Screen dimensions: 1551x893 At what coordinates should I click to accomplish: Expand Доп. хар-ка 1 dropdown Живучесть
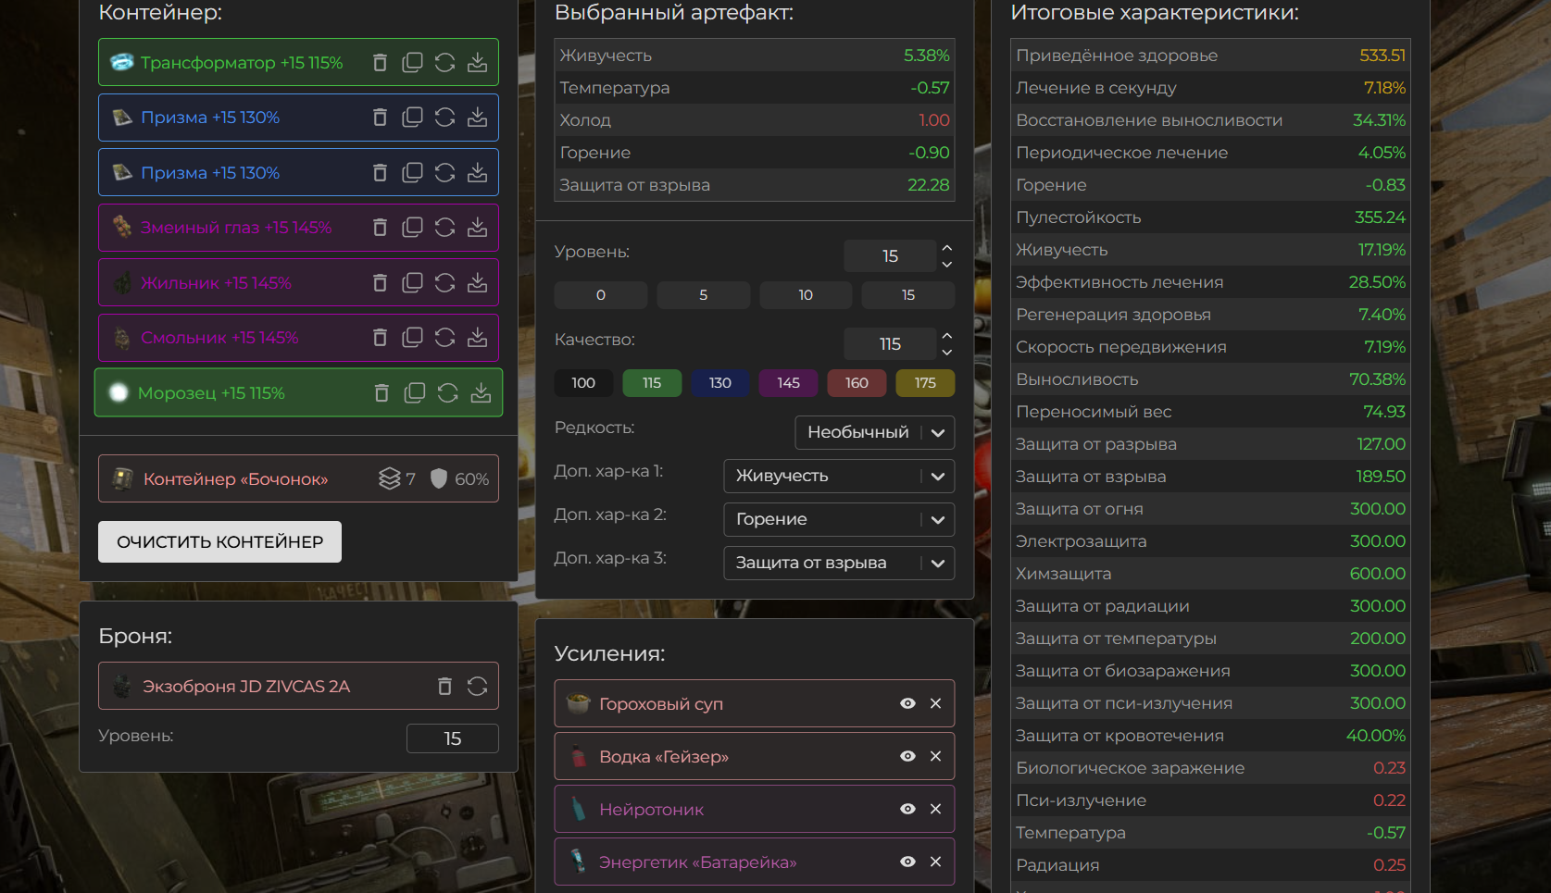[838, 476]
